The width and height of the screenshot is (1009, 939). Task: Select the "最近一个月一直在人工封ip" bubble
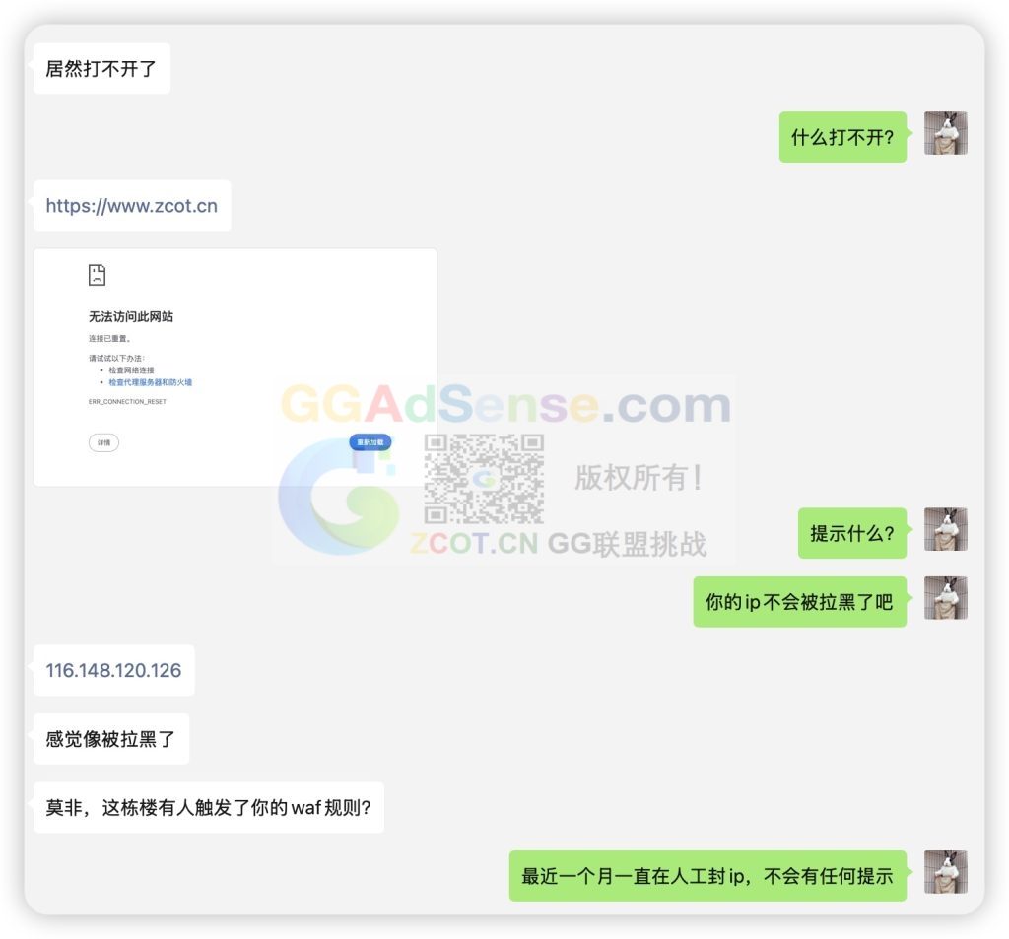706,876
